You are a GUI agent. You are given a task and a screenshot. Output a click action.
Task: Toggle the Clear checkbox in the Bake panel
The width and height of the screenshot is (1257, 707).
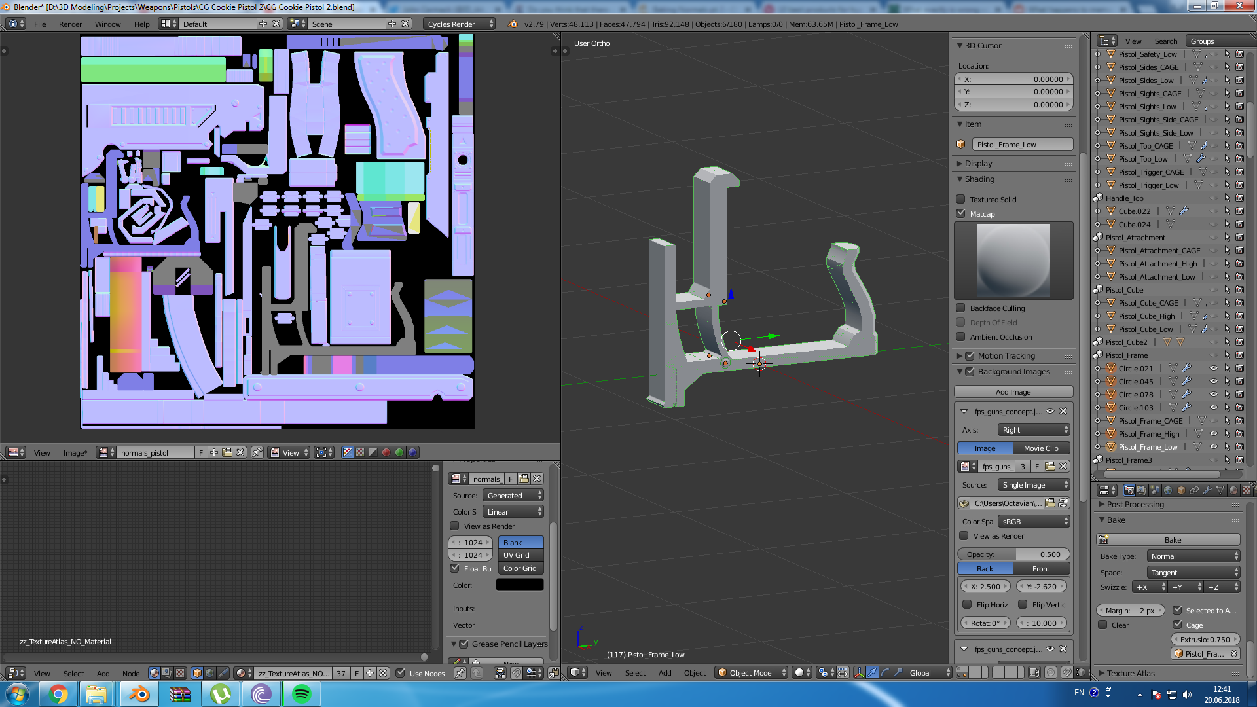pyautogui.click(x=1102, y=625)
